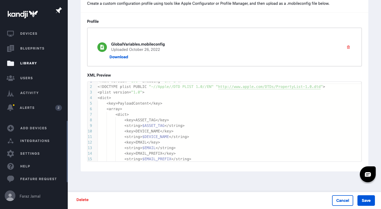The height and width of the screenshot is (209, 381).
Task: Open the Activity pulse icon
Action: 11,93
